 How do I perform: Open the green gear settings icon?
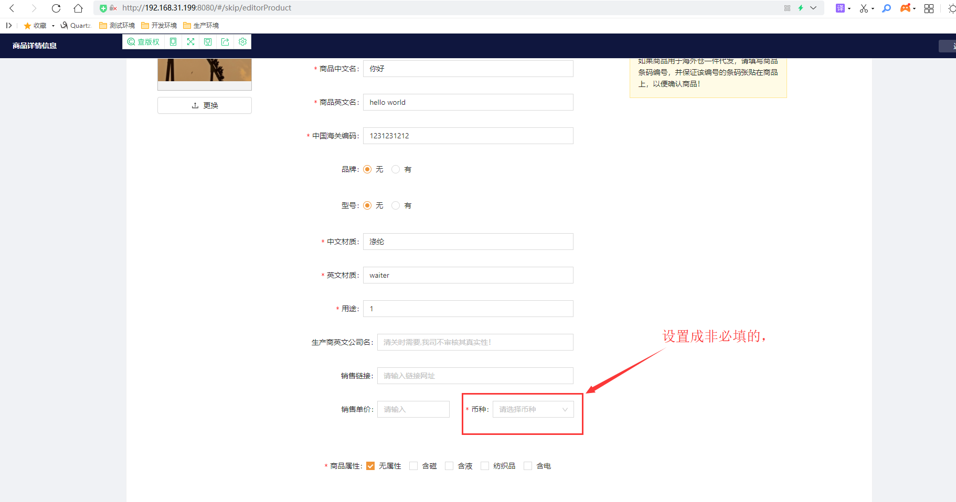pyautogui.click(x=242, y=42)
